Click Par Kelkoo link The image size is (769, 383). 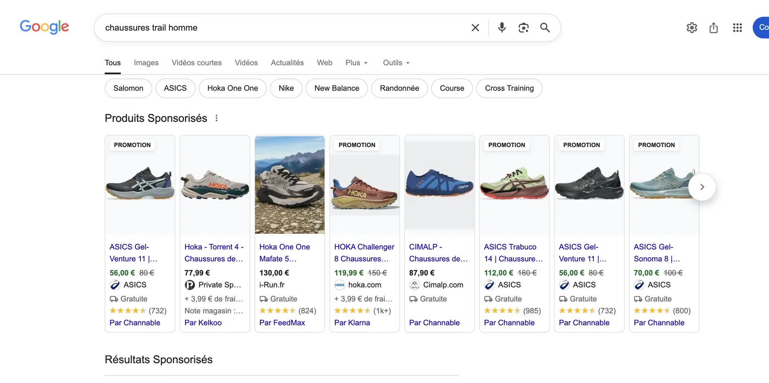[x=203, y=323]
